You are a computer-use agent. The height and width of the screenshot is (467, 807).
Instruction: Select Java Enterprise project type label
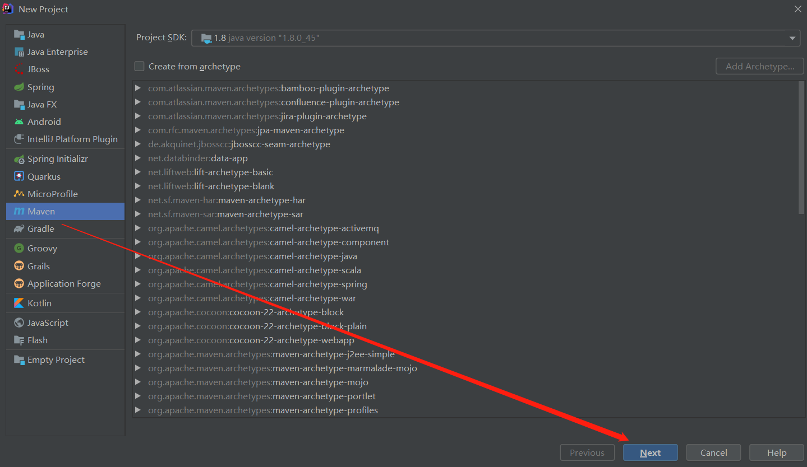tap(58, 52)
